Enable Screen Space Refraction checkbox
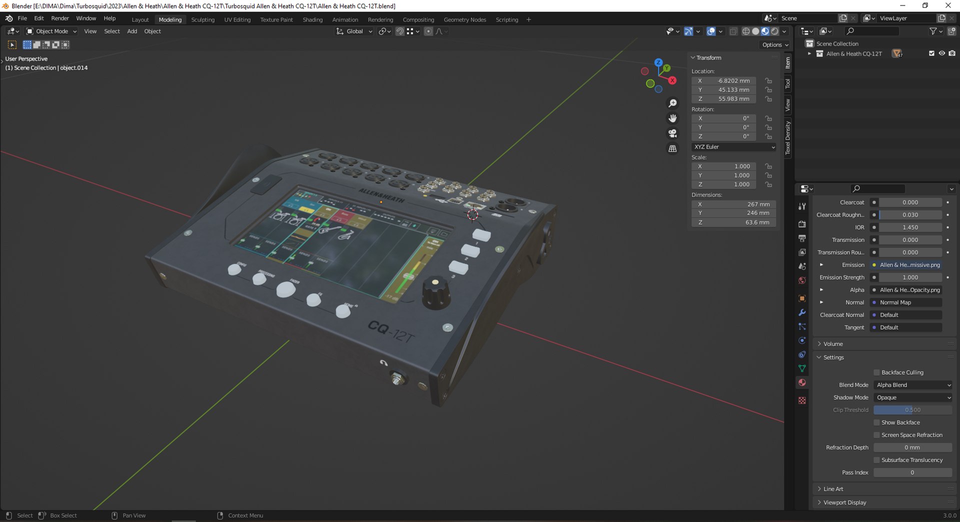 (876, 435)
